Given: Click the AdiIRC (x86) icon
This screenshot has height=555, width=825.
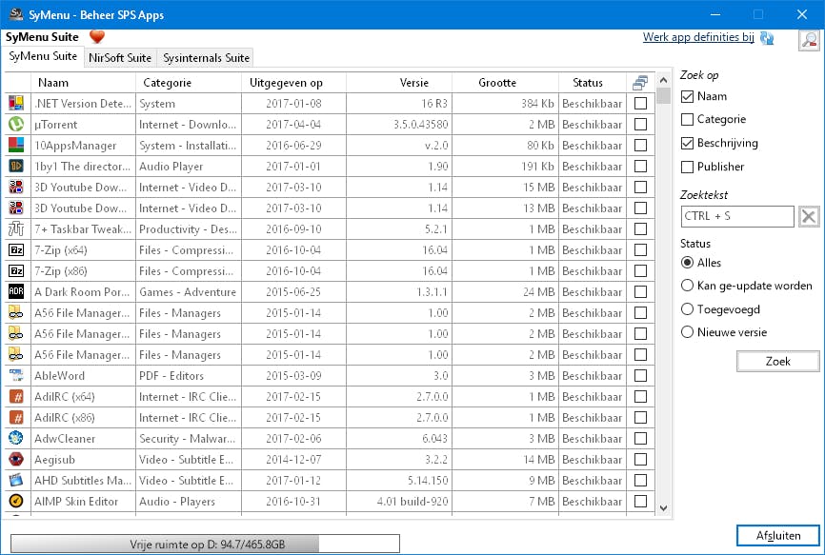Looking at the screenshot, I should 16,418.
